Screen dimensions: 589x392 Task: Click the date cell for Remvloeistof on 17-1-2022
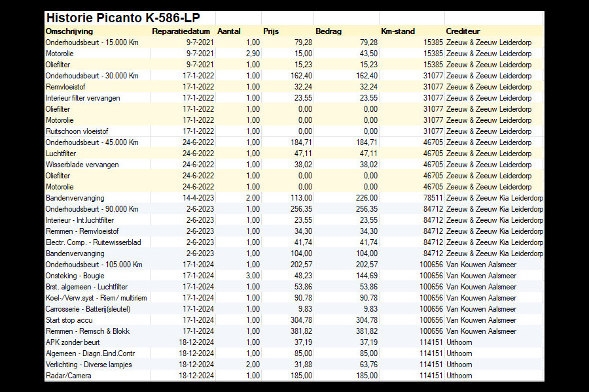198,87
